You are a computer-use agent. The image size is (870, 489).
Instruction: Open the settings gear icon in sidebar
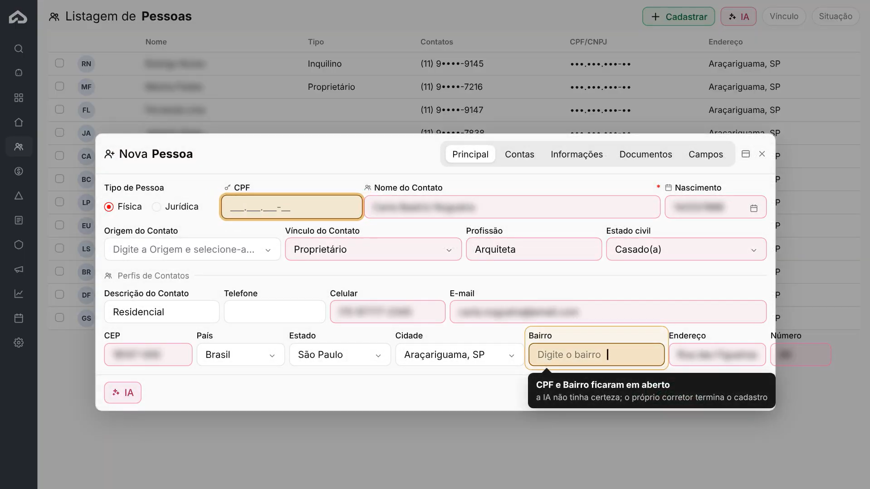[x=19, y=342]
